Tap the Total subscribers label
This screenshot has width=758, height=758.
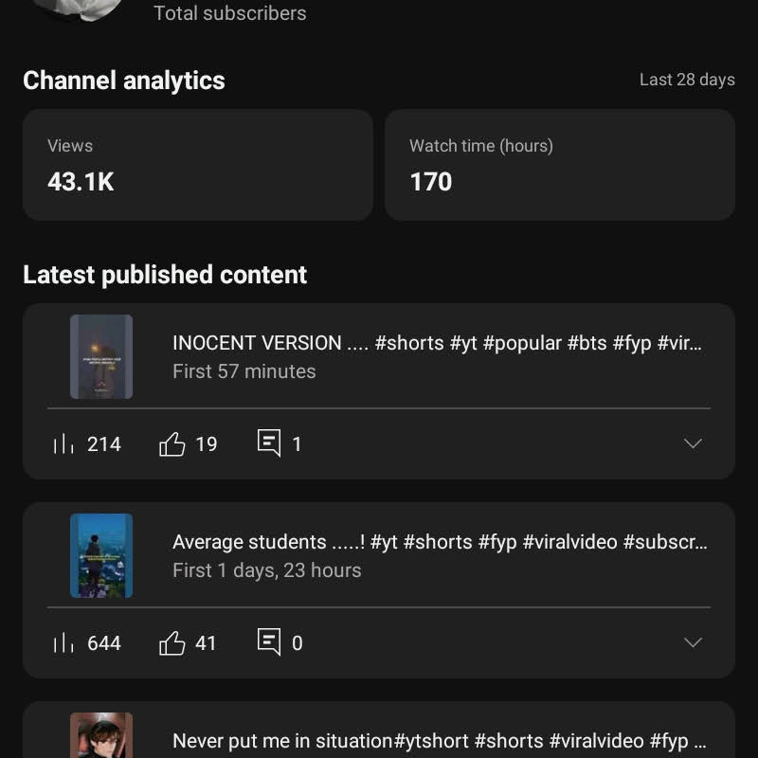pos(230,13)
